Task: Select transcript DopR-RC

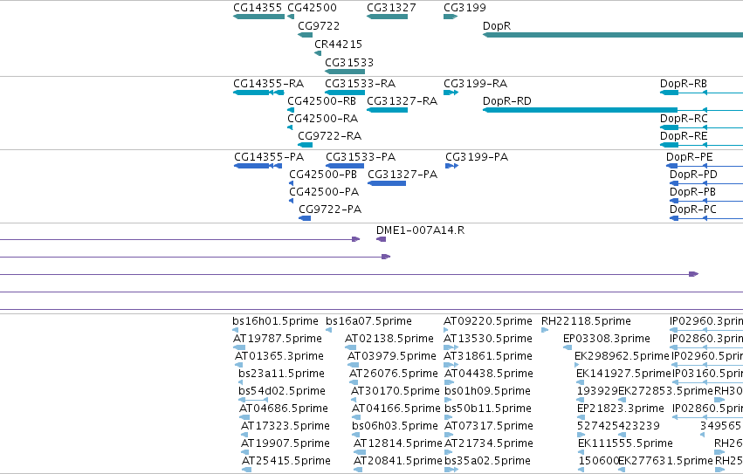Action: coord(701,127)
